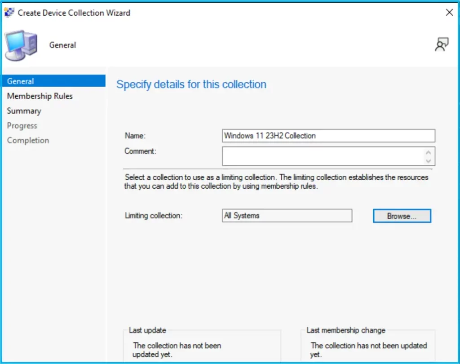Click the 'Last membership change' group label
The width and height of the screenshot is (460, 364).
[346, 330]
